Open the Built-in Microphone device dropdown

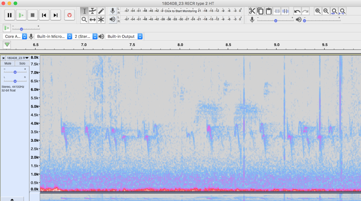tap(54, 36)
